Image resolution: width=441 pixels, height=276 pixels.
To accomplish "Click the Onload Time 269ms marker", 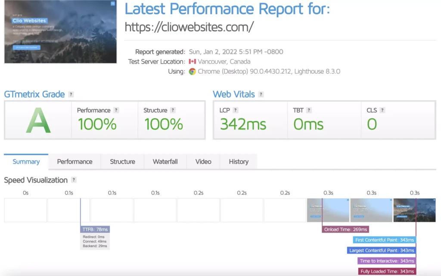I will coord(345,229).
